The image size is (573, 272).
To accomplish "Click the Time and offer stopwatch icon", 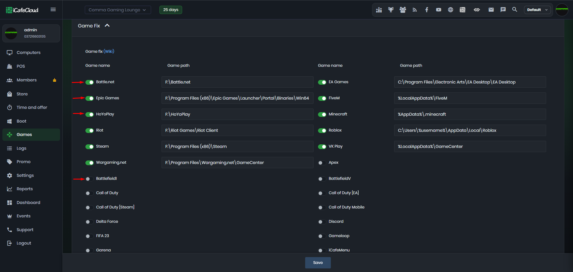I will (x=10, y=107).
